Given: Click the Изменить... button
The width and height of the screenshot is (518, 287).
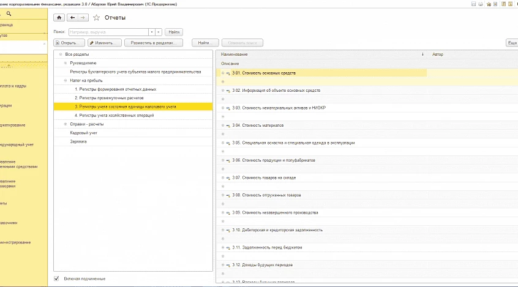Looking at the screenshot, I should coord(105,43).
